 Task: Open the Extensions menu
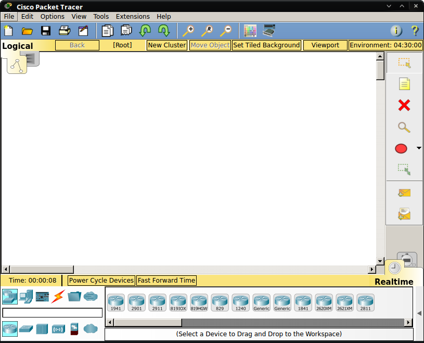click(x=133, y=16)
